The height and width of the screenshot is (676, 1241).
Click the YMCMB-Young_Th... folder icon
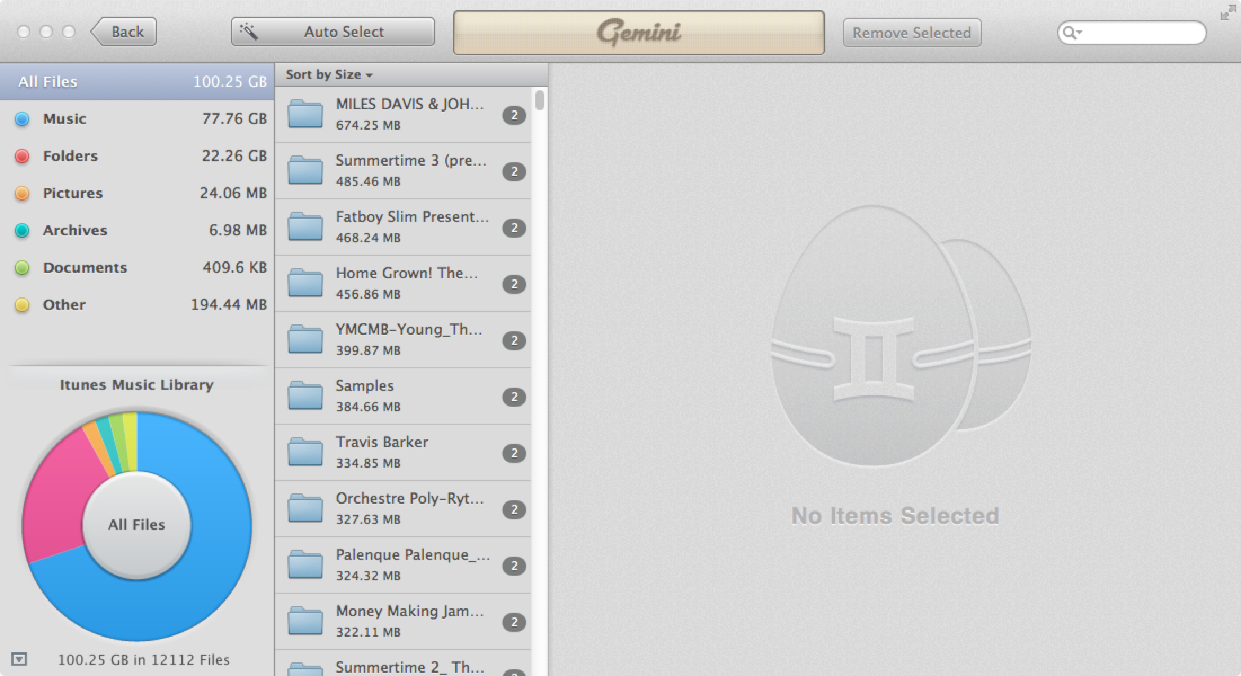(305, 340)
